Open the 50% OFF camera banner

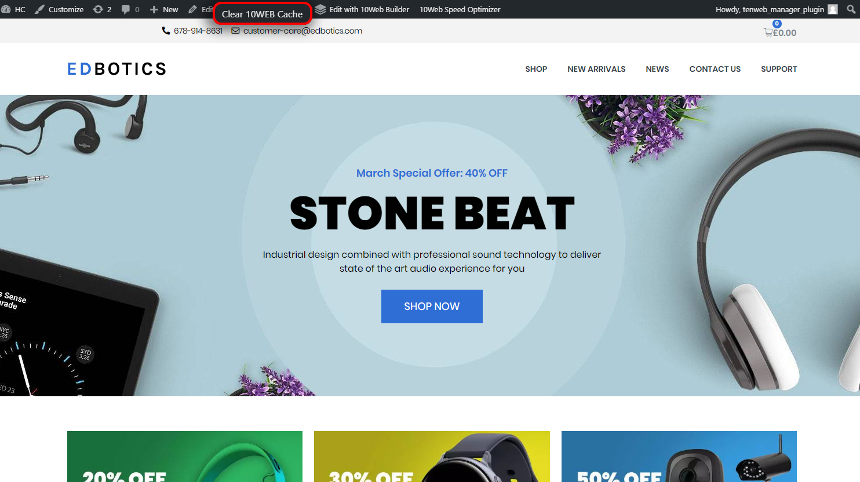pos(679,457)
